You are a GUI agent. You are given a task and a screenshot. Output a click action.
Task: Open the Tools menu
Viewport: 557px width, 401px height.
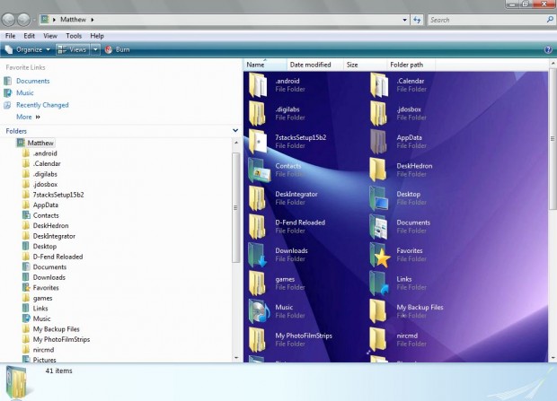[74, 36]
